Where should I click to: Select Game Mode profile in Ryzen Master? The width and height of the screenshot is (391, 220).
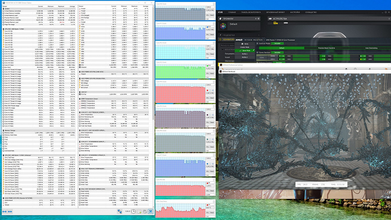click(x=247, y=51)
